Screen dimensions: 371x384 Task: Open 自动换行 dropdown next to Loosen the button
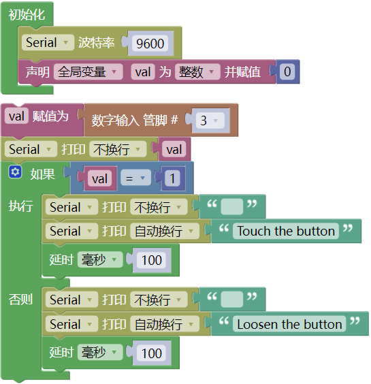(x=165, y=324)
